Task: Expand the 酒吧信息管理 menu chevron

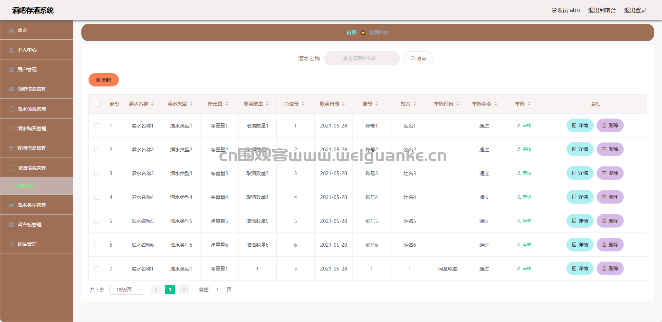Action: point(65,89)
